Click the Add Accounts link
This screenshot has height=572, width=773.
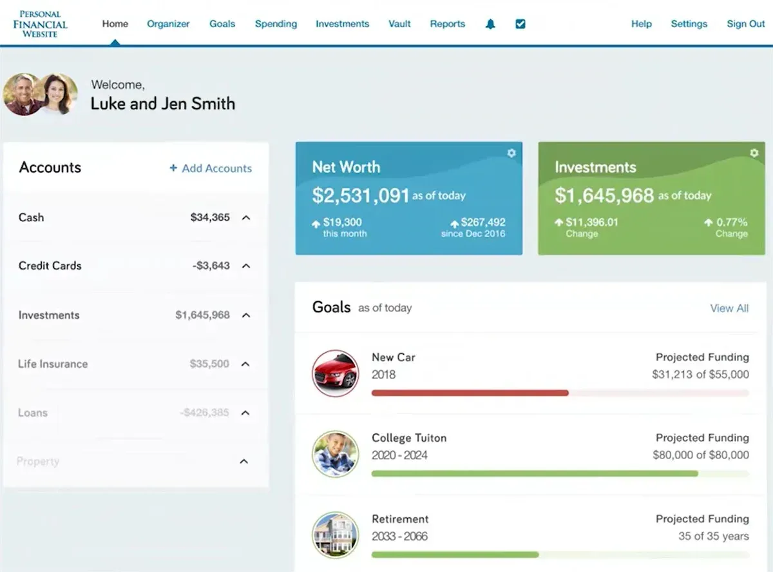211,168
